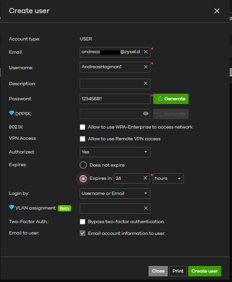Tick Bypass two-factor authentication checkbox

tap(83, 222)
